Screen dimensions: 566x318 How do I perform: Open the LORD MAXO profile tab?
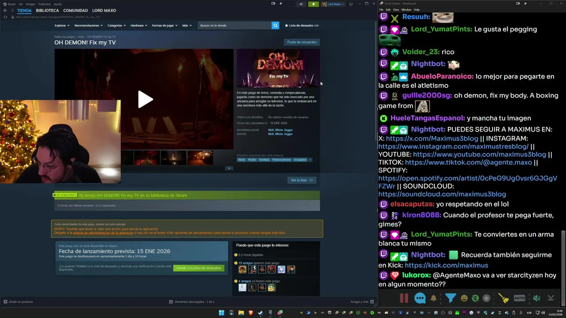(104, 10)
